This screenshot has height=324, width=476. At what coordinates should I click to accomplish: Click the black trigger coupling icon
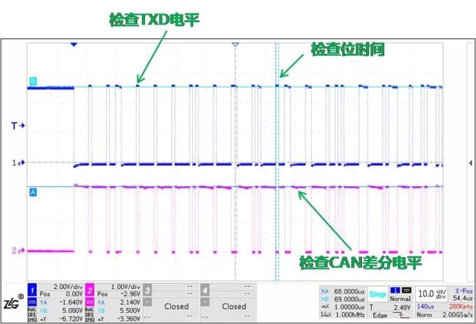coord(407,290)
